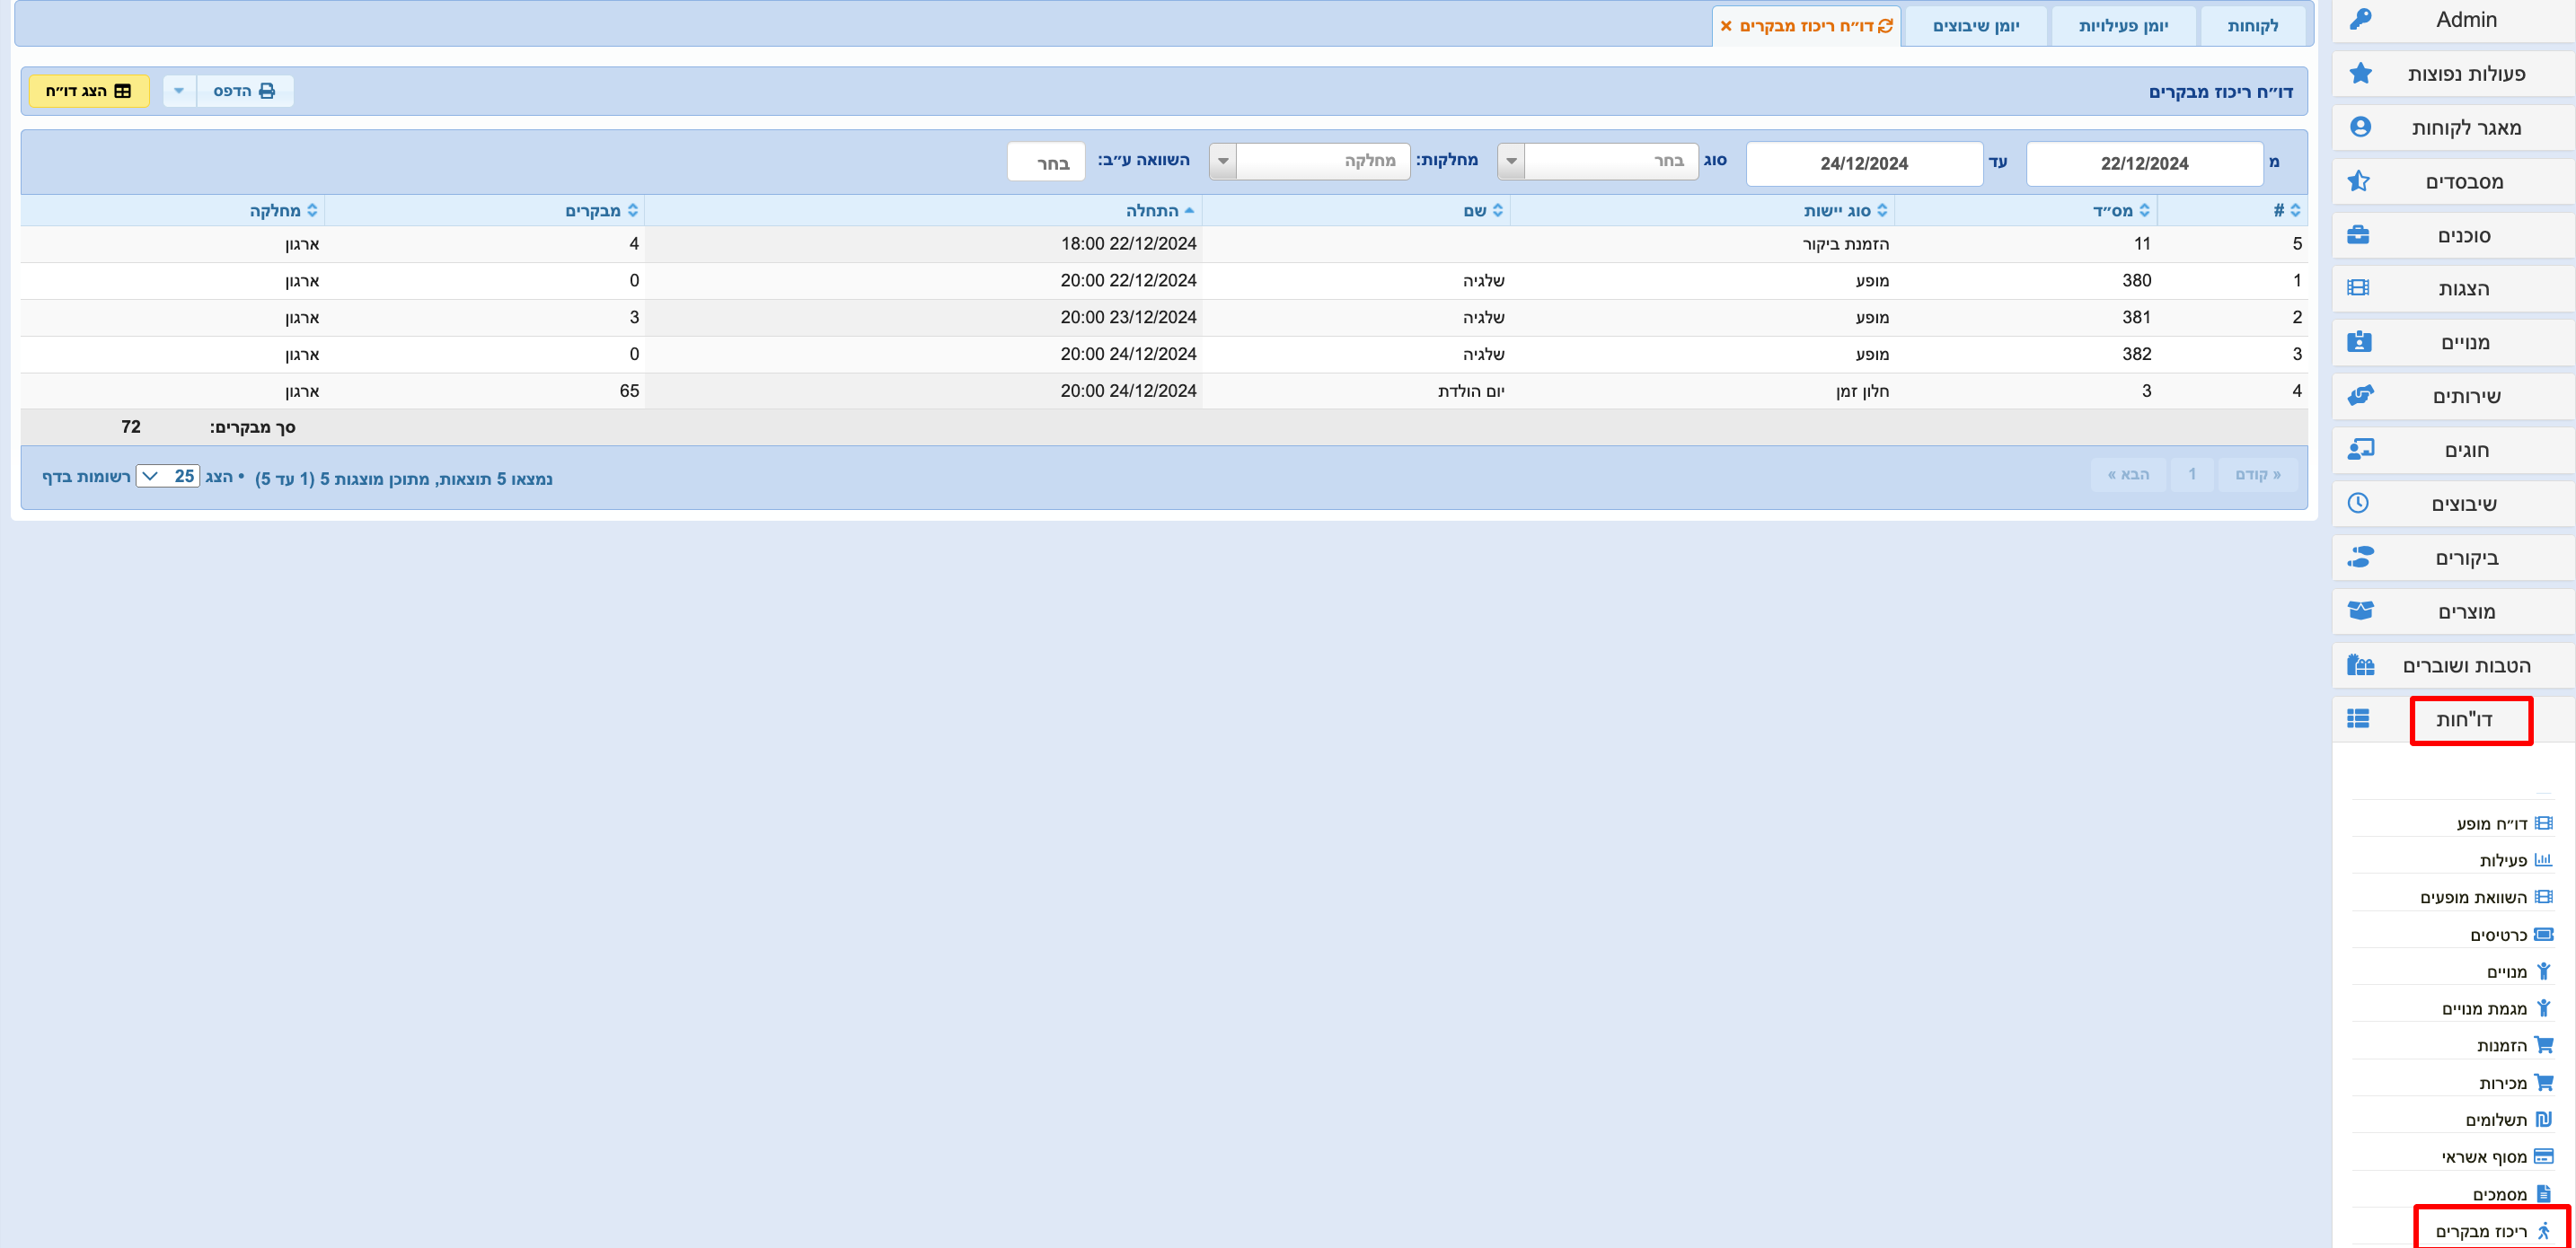Click the מסוף אשראי card icon
This screenshot has width=2576, height=1248.
coord(2544,1156)
